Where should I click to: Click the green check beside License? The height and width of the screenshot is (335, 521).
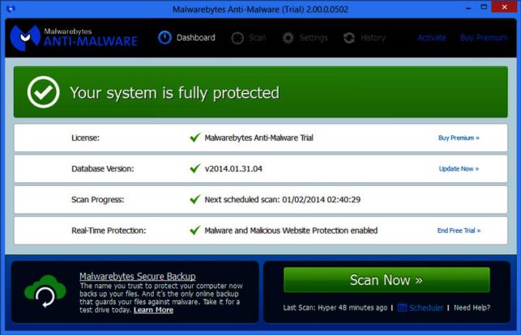[x=195, y=138]
